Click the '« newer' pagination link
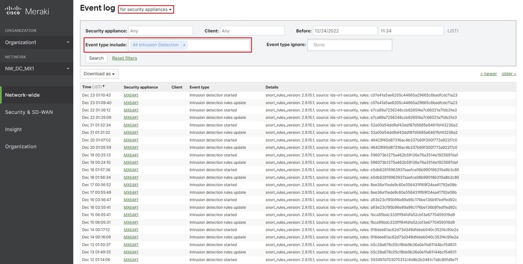Image resolution: width=523 pixels, height=264 pixels. click(x=488, y=73)
